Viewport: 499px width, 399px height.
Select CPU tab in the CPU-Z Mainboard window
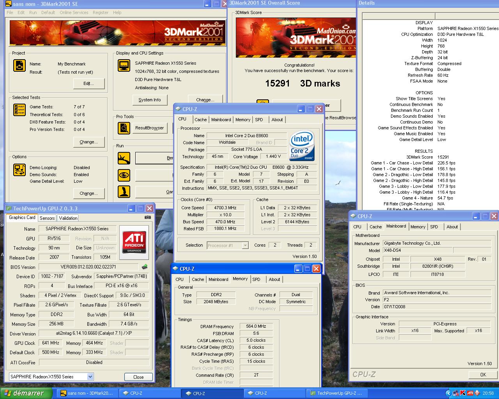point(357,227)
